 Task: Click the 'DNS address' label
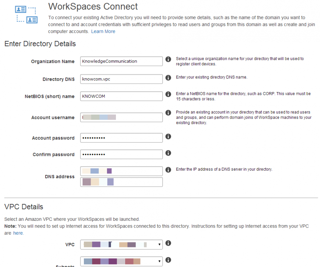pyautogui.click(x=60, y=177)
